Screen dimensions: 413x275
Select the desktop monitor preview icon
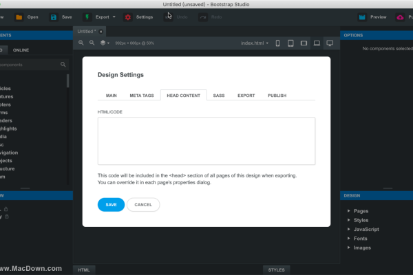coord(330,43)
